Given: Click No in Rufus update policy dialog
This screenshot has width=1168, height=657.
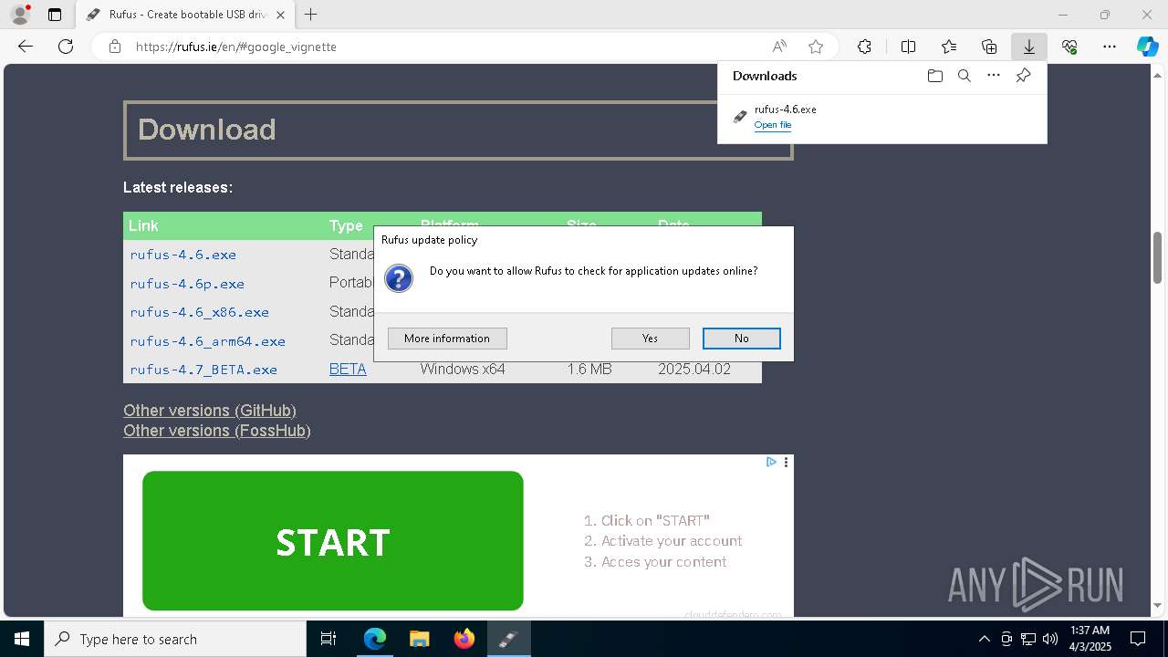Looking at the screenshot, I should 741,339.
